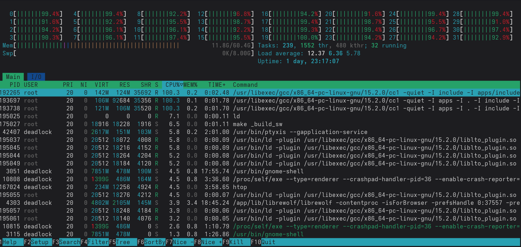Click the Load average values
This screenshot has height=247, width=521.
[334, 53]
